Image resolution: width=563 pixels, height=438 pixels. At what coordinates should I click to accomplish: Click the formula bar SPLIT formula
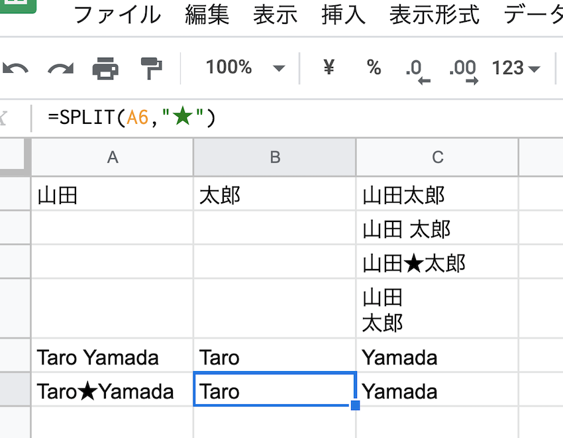(x=132, y=118)
